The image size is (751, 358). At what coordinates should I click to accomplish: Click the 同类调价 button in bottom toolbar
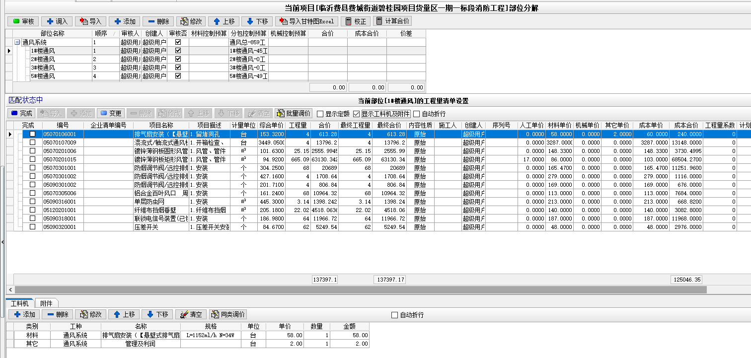click(227, 314)
